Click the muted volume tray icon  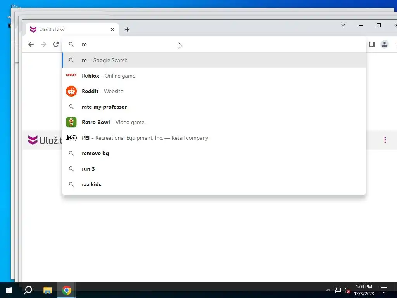pos(347,290)
